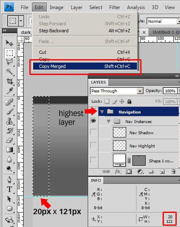Image resolution: width=180 pixels, height=227 pixels.
Task: Delete layer with trash icon
Action: [x=173, y=171]
